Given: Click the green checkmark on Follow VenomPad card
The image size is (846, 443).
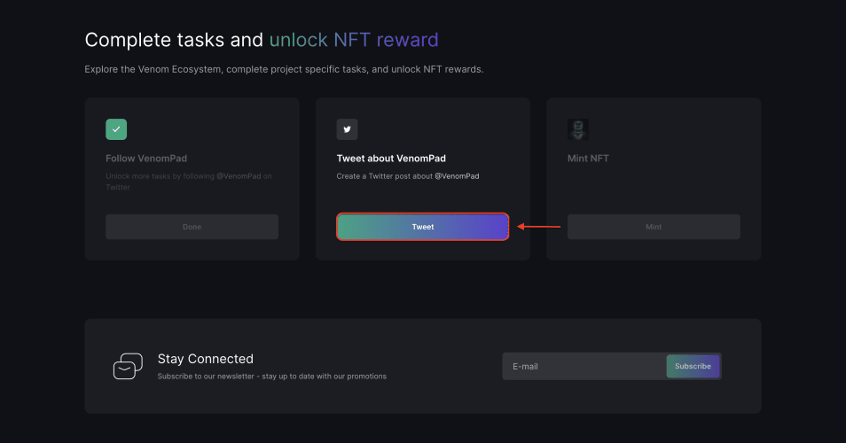Looking at the screenshot, I should point(116,129).
